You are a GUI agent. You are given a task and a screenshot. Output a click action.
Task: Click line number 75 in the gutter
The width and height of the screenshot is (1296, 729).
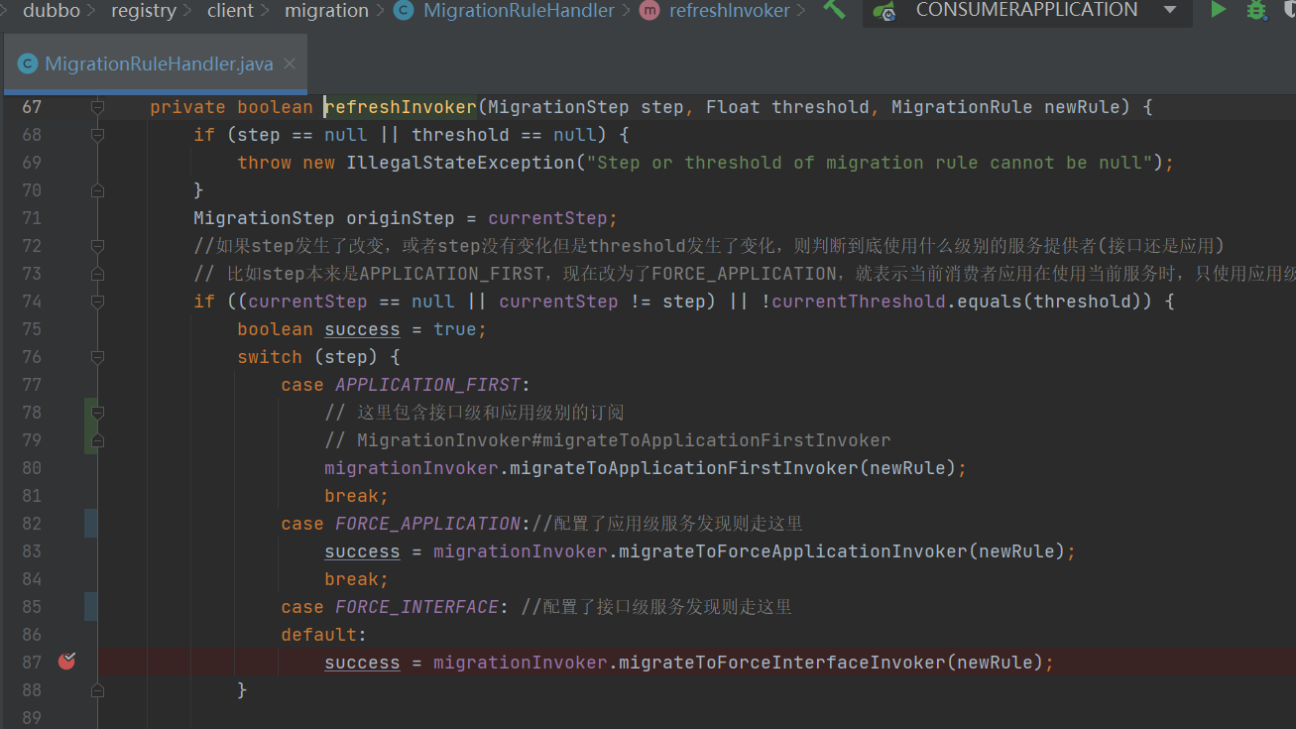point(32,328)
